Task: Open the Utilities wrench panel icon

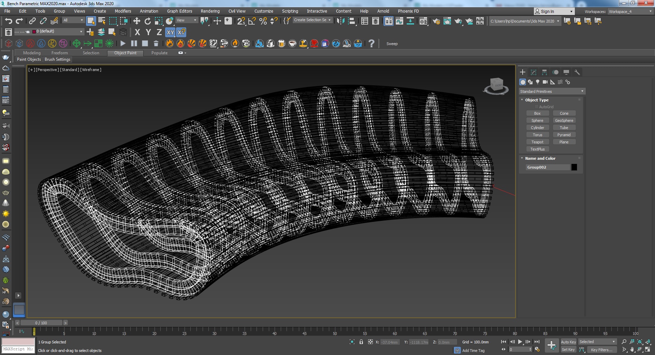Action: (577, 72)
